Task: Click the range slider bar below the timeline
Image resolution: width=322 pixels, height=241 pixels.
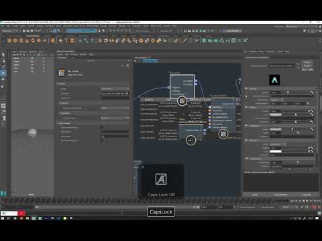Action: pos(117,207)
